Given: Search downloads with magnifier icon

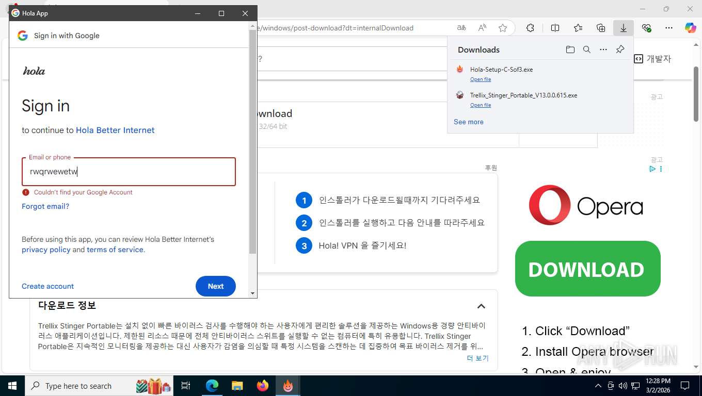Looking at the screenshot, I should coord(587,49).
